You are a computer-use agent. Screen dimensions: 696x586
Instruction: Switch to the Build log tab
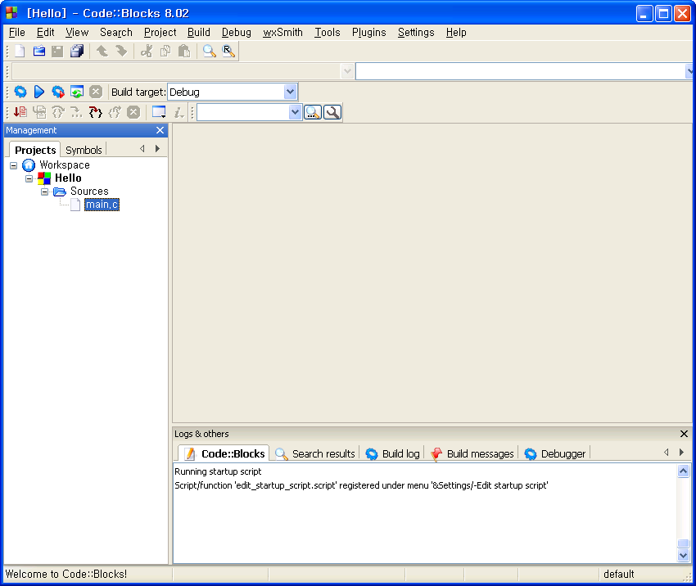392,453
